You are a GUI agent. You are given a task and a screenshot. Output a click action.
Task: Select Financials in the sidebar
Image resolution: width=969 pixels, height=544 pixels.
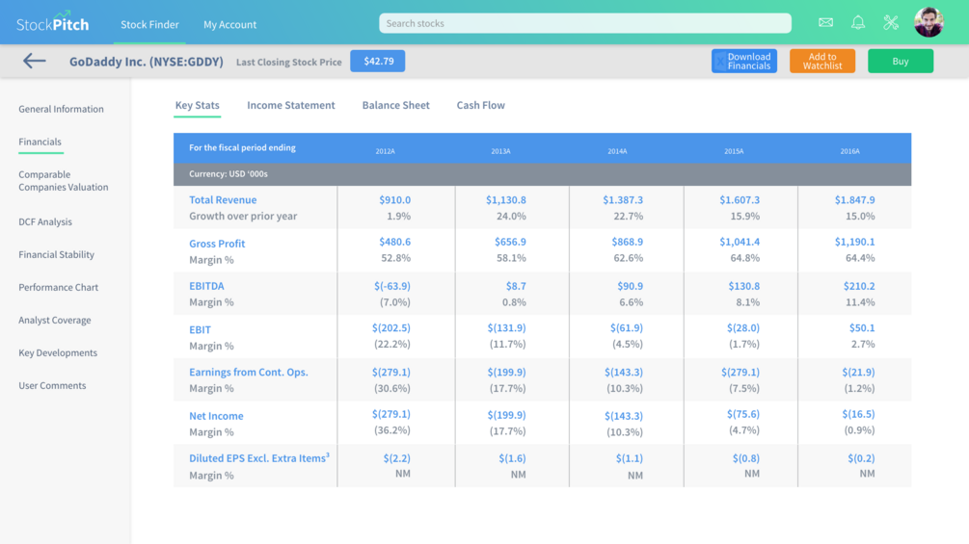tap(40, 142)
